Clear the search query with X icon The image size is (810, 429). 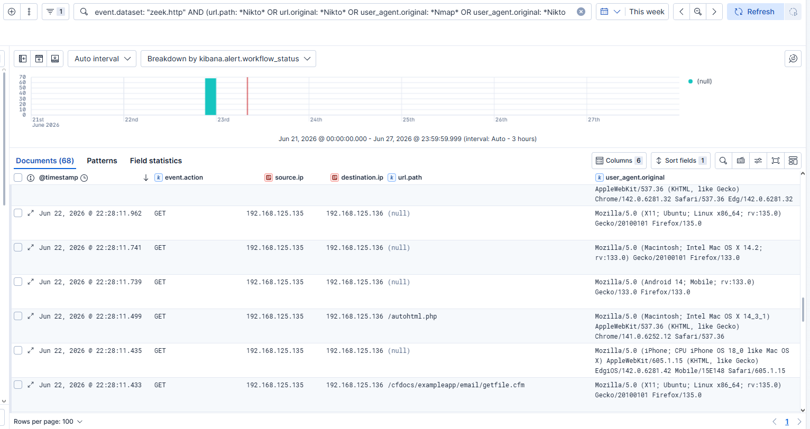[x=581, y=12]
